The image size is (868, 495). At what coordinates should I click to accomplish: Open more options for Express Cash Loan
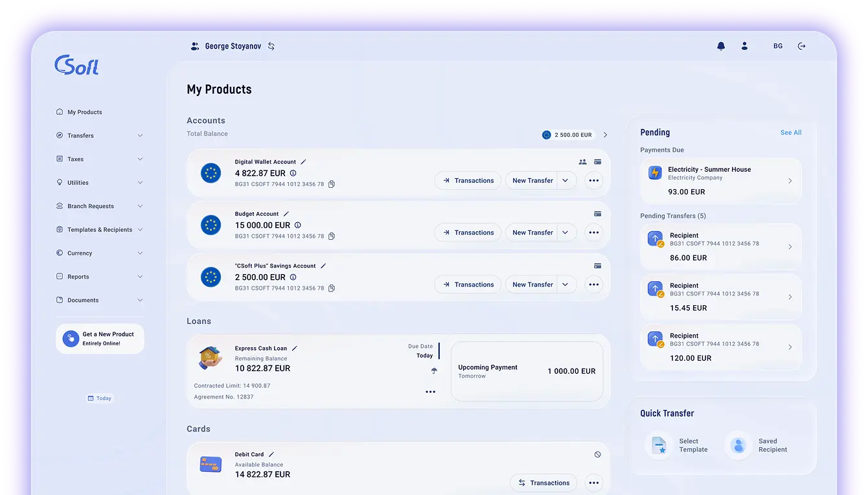point(431,392)
